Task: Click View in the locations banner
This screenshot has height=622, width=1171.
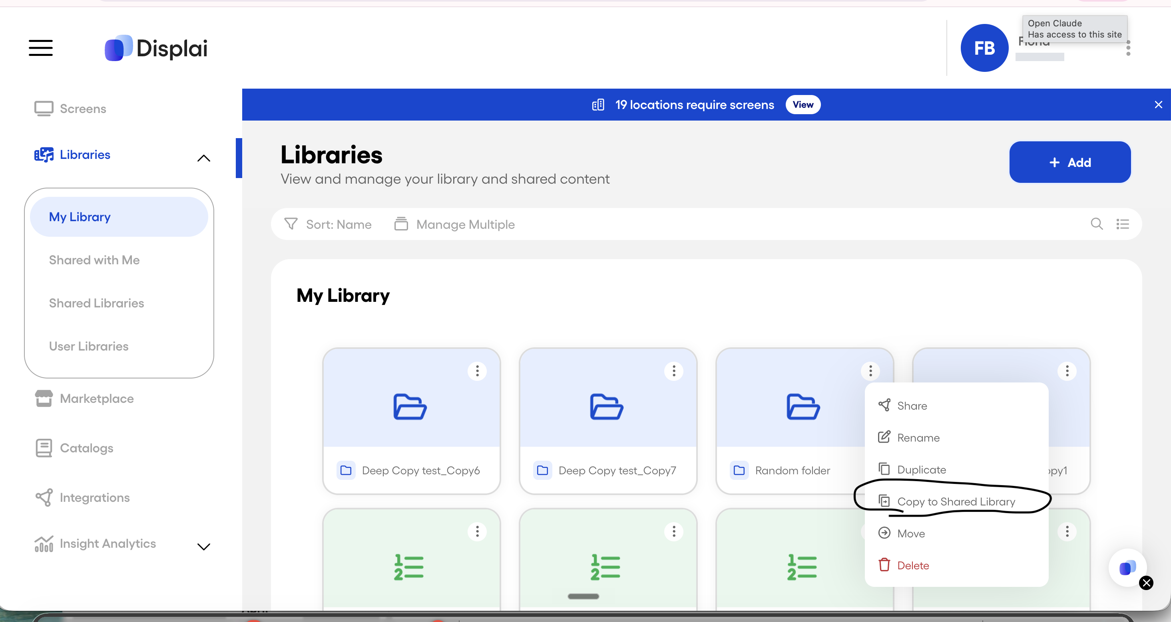Action: pyautogui.click(x=803, y=105)
